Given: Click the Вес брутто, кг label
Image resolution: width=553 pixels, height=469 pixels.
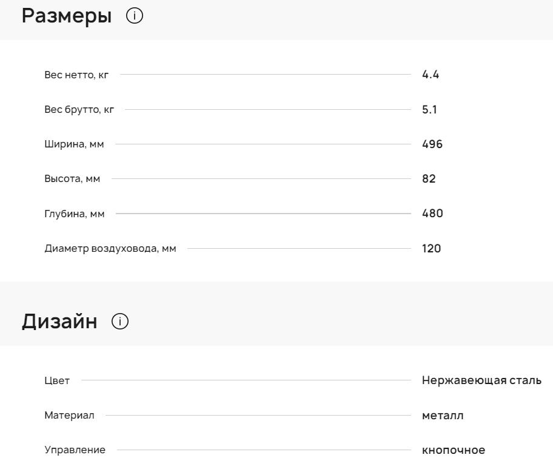Looking at the screenshot, I should (79, 110).
